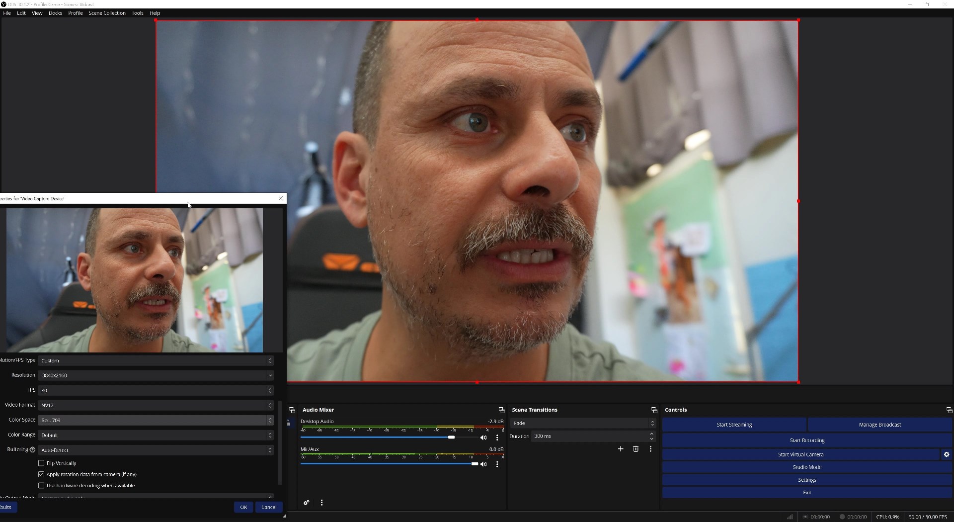Screen dimensions: 954x522
Task: Click the Desktop Audio volume slider handle
Action: (x=451, y=437)
